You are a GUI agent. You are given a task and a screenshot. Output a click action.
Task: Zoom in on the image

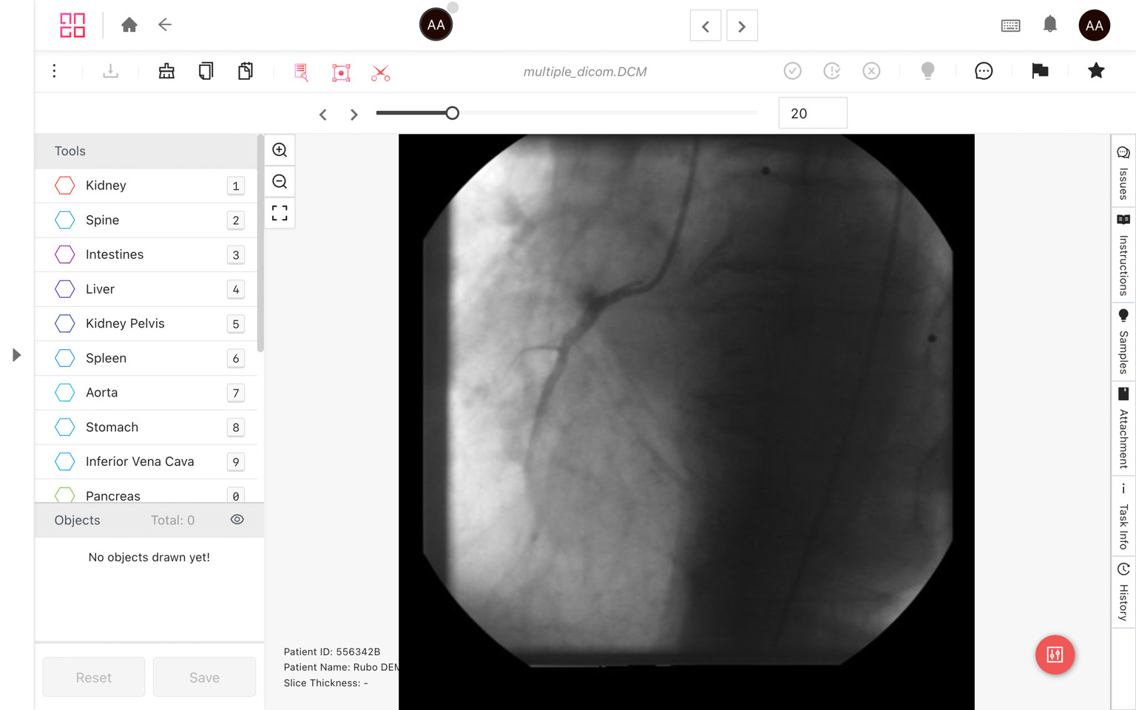[280, 150]
